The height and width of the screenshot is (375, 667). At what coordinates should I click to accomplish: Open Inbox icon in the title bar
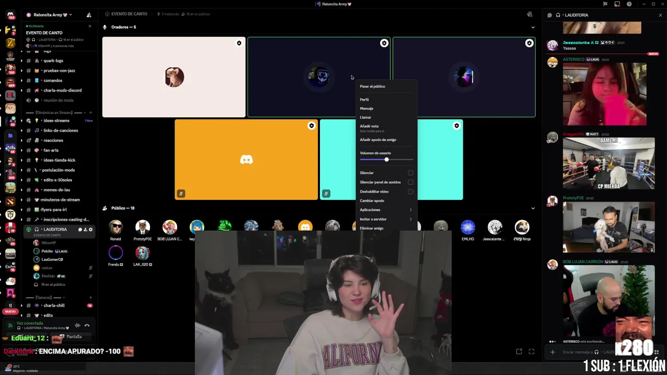[617, 4]
